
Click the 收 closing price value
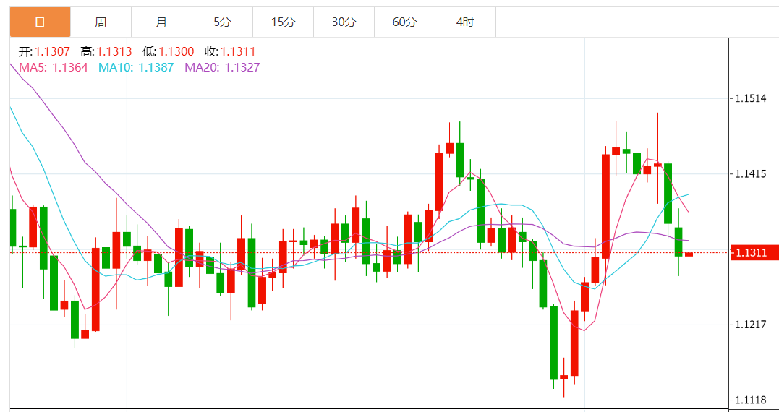coord(238,52)
